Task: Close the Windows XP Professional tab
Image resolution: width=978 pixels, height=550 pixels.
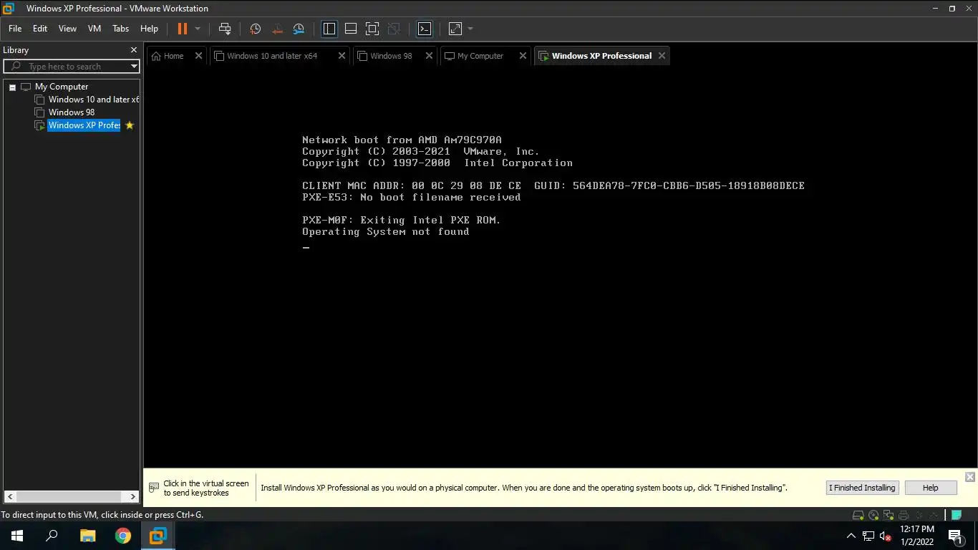Action: point(662,55)
